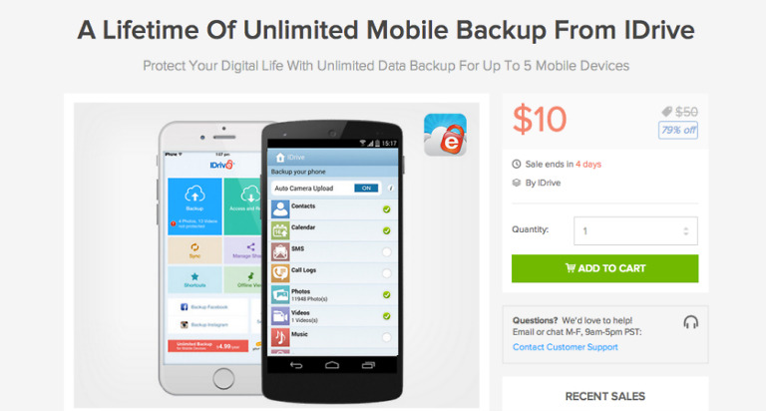The image size is (766, 411).
Task: Click the Quantity stepper arrows
Action: [x=686, y=231]
